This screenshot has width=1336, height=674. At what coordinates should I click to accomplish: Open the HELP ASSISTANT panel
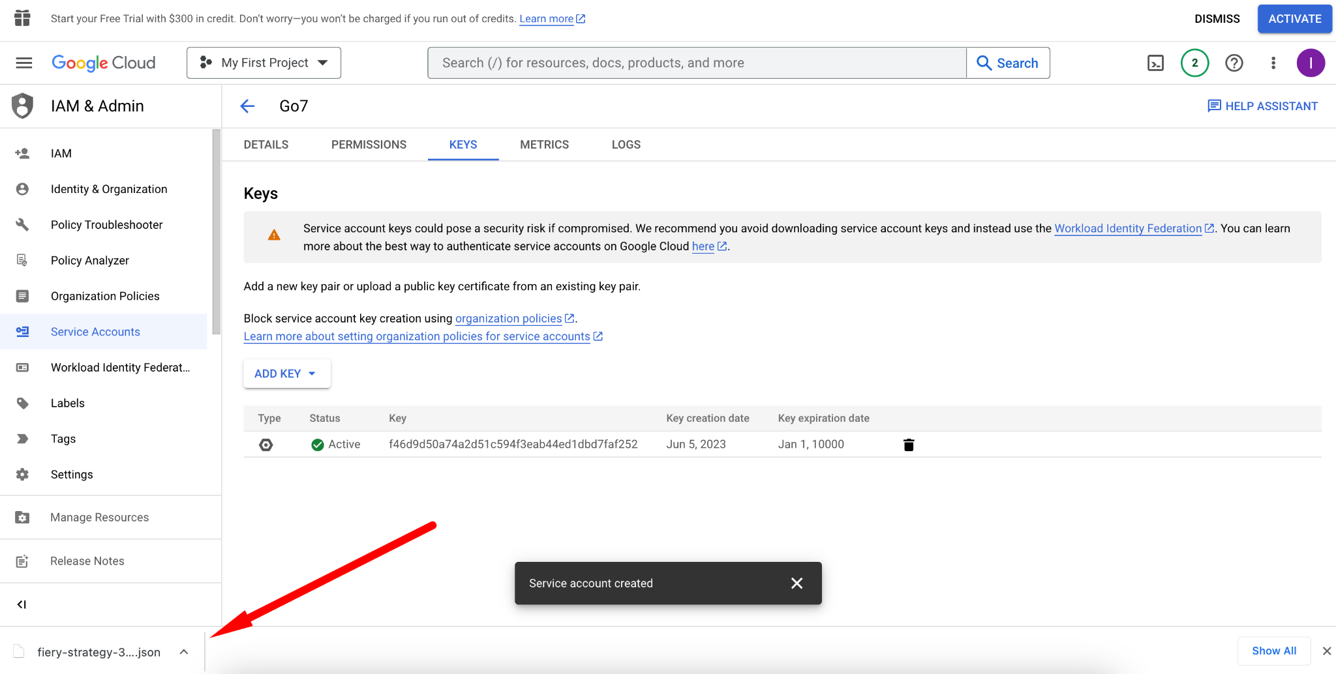[1262, 106]
